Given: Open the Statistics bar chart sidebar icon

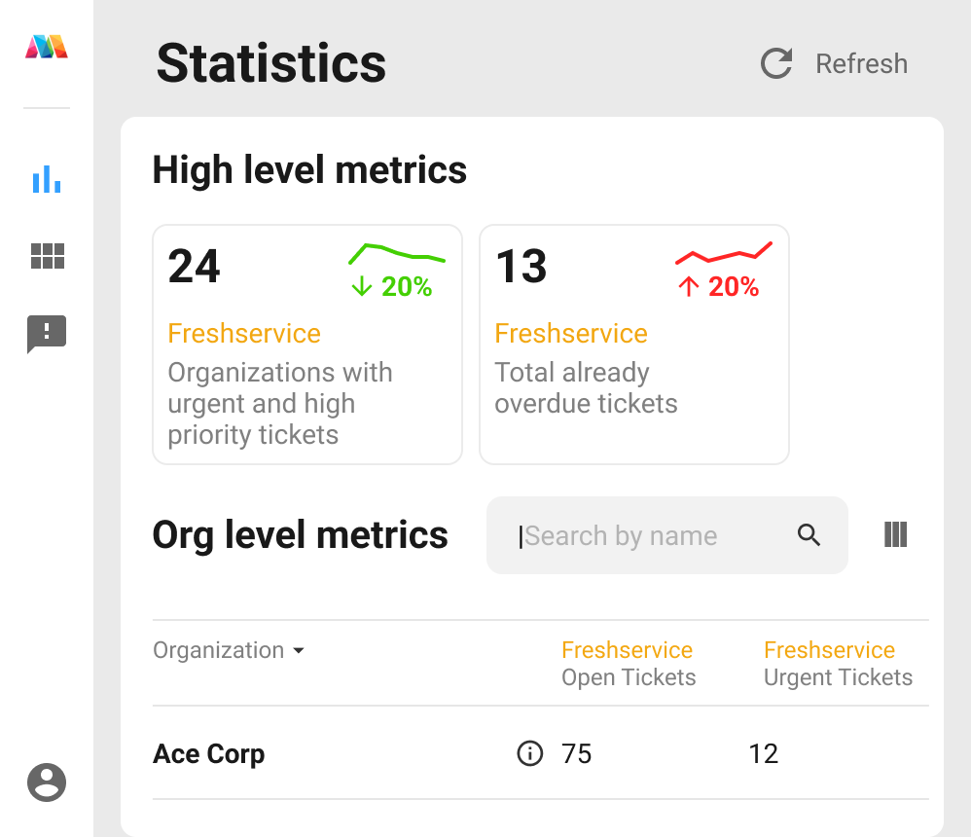Looking at the screenshot, I should point(47,179).
